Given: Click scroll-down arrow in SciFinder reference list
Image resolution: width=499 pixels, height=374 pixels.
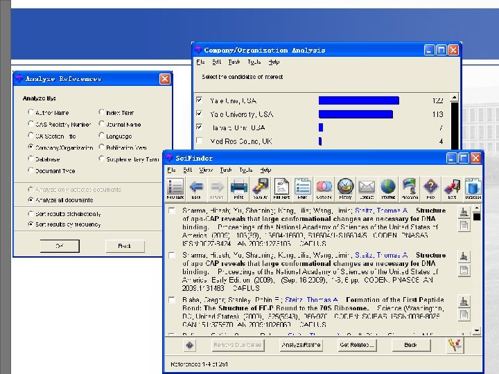Looking at the screenshot, I should pos(476,331).
